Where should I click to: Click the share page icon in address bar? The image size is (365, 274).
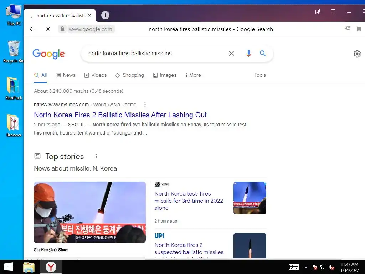pos(347,29)
